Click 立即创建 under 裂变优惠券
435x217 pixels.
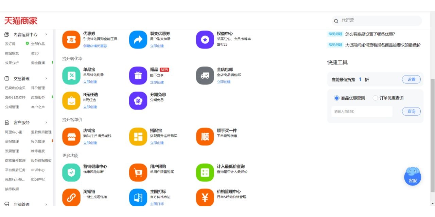[x=157, y=46]
